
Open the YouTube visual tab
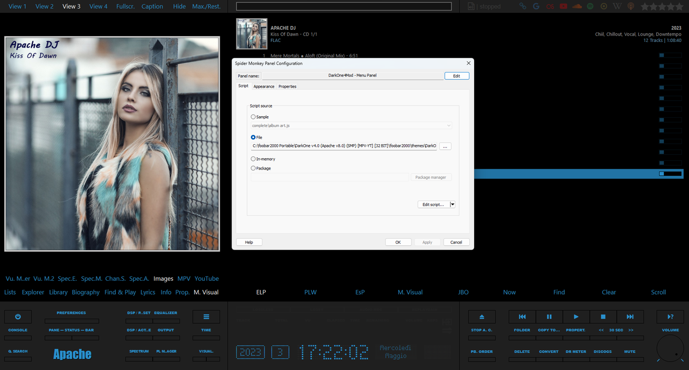coord(207,279)
